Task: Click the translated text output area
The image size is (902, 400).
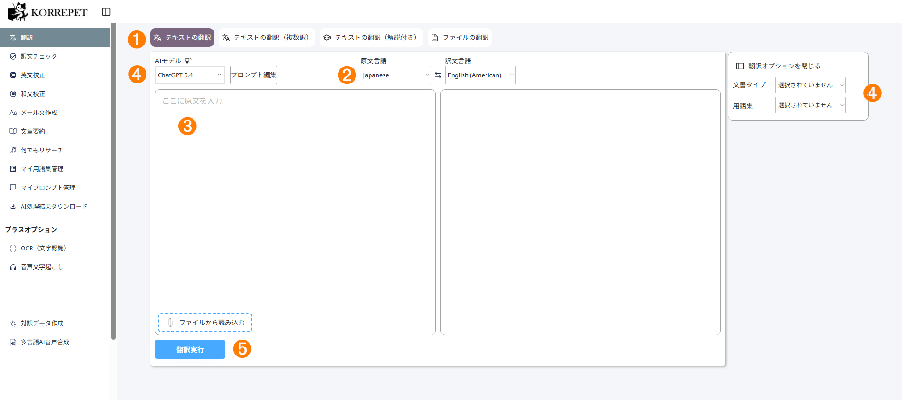Action: point(580,212)
